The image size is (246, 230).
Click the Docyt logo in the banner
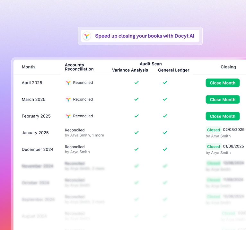[x=87, y=36]
